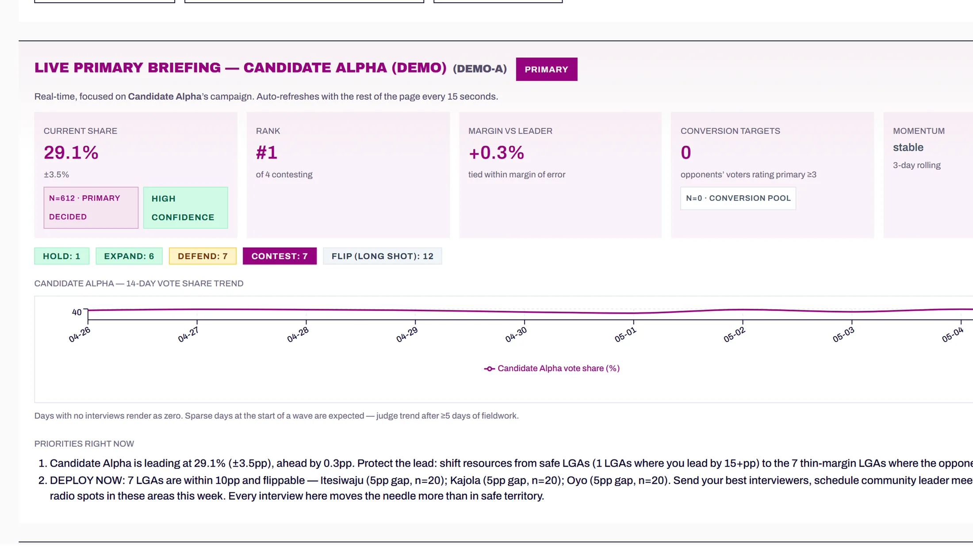
Task: Click the 'Days with no interviews' chart note
Action: point(276,416)
